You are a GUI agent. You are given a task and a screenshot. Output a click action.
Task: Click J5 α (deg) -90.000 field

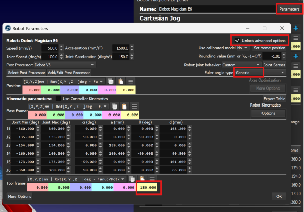pos(87,162)
